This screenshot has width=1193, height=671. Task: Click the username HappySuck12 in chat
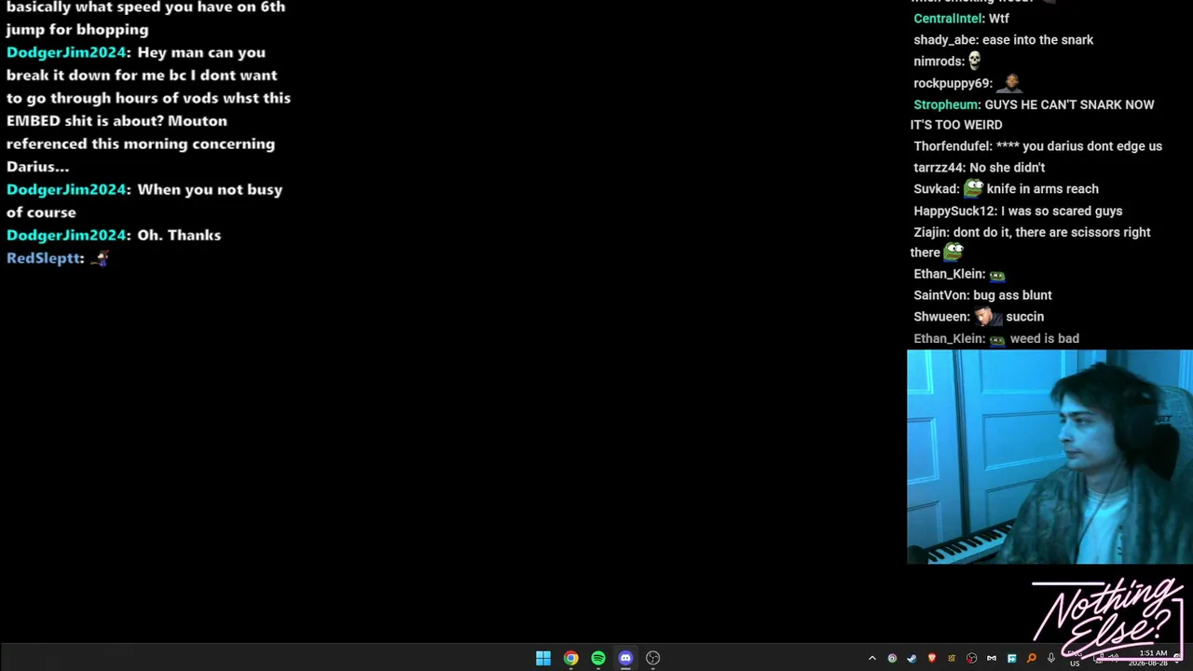(955, 212)
